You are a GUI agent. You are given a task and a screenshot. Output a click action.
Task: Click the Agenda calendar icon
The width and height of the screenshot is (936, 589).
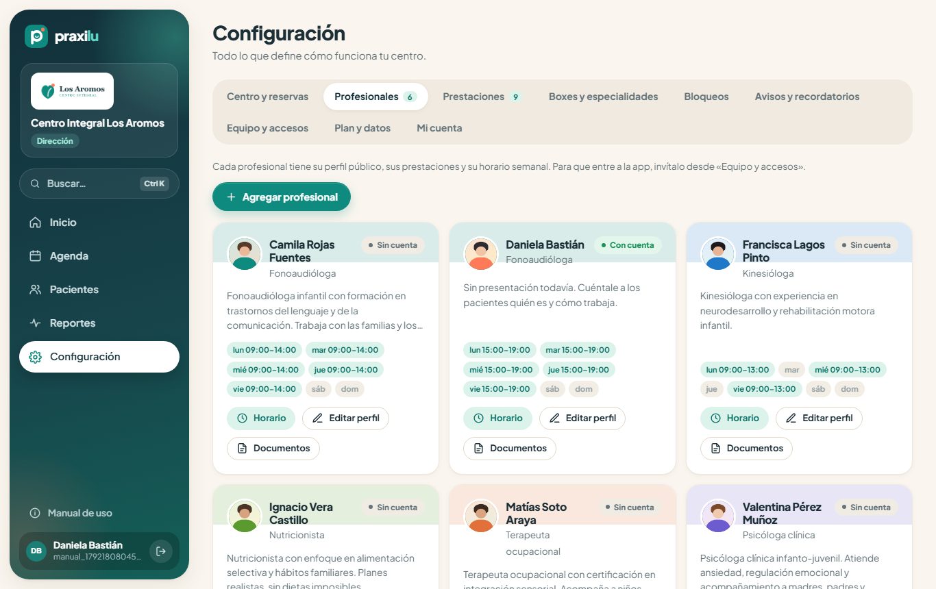tap(36, 256)
